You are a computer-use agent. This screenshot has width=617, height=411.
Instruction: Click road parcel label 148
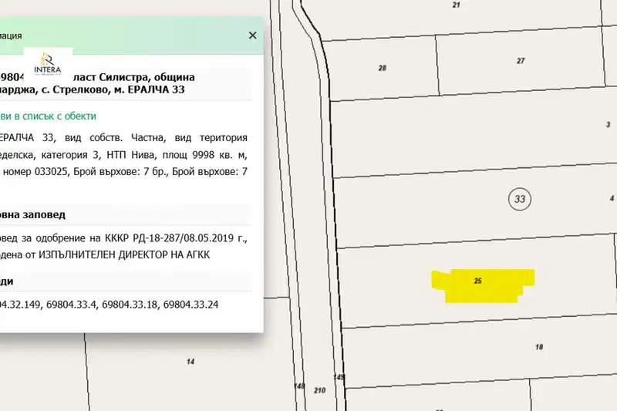299,386
